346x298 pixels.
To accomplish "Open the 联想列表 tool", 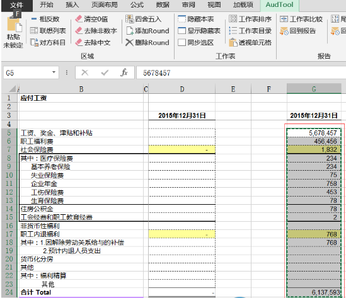I will pyautogui.click(x=48, y=31).
